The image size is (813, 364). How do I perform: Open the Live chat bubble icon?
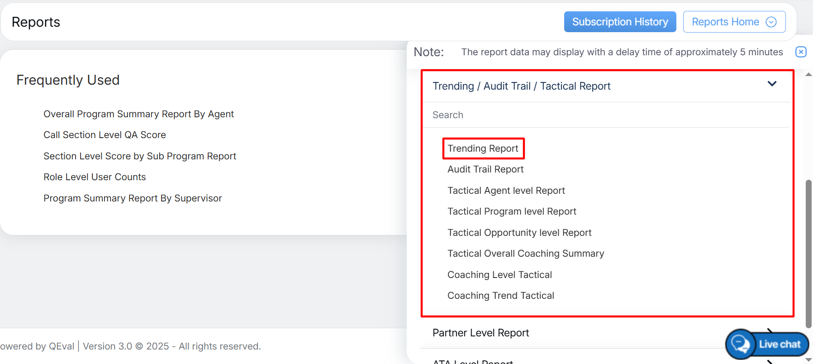[x=741, y=344]
